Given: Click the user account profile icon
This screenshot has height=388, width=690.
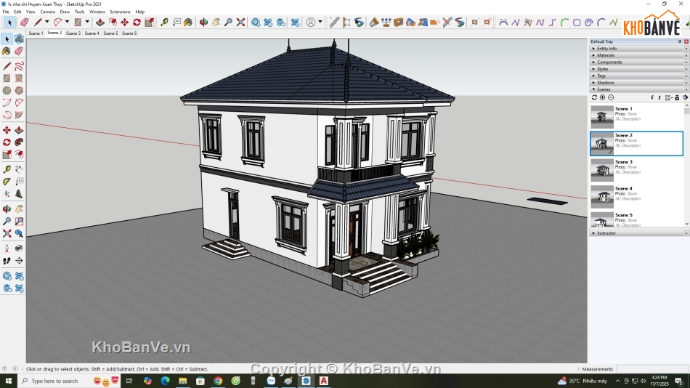Looking at the screenshot, I should pos(311,22).
